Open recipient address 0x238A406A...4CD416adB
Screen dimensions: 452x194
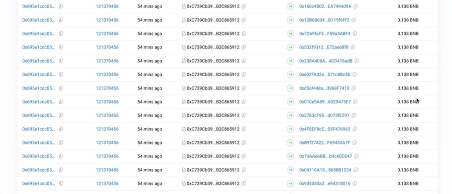326,61
